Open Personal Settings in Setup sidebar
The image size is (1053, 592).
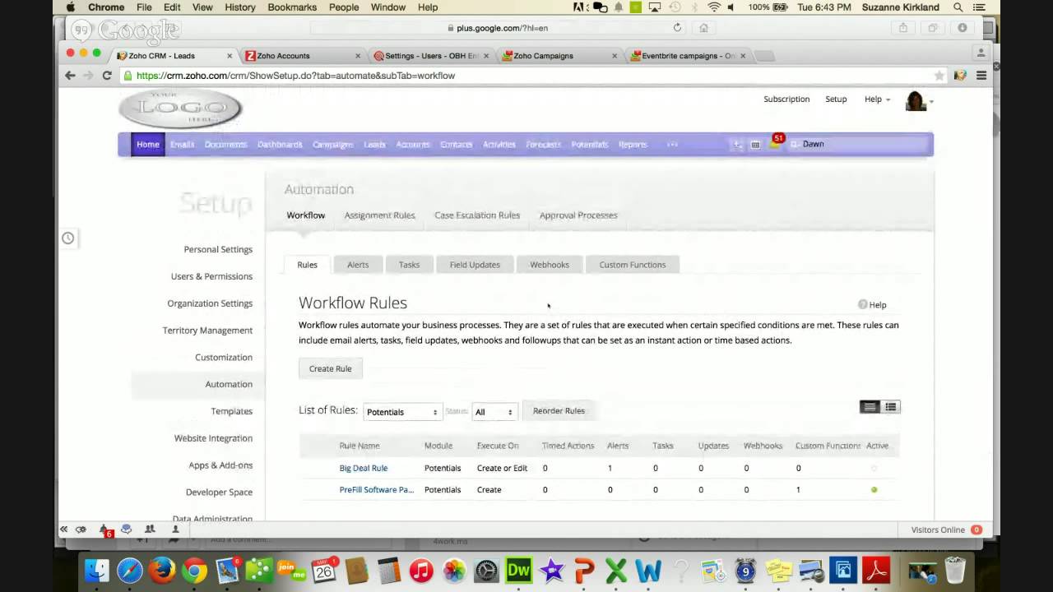[218, 249]
